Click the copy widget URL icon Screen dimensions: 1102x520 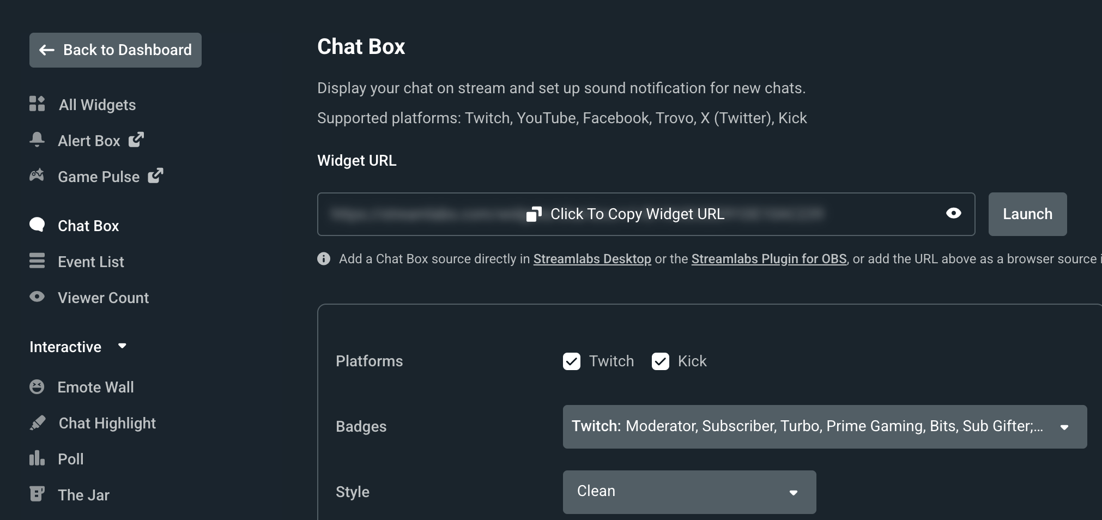click(x=533, y=214)
